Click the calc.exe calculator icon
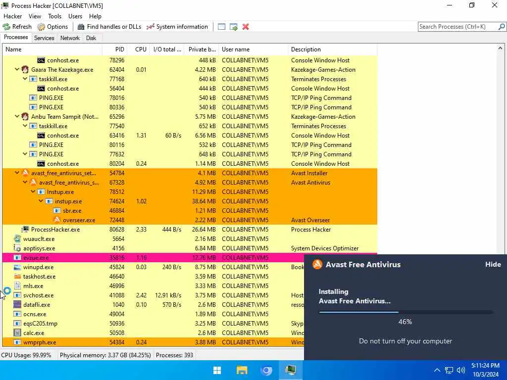The image size is (507, 380). pos(17,333)
